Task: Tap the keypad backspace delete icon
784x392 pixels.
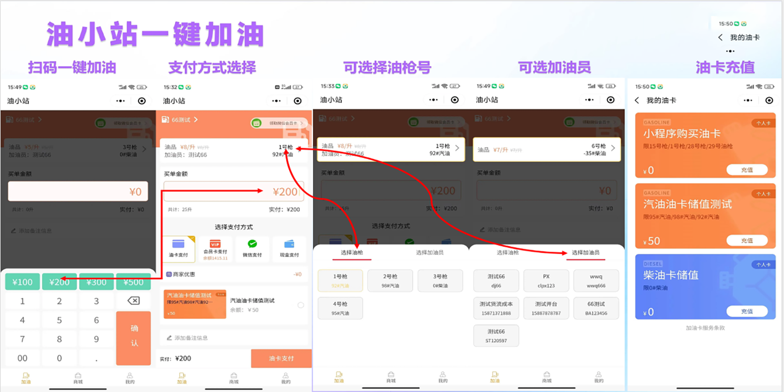Action: [133, 301]
